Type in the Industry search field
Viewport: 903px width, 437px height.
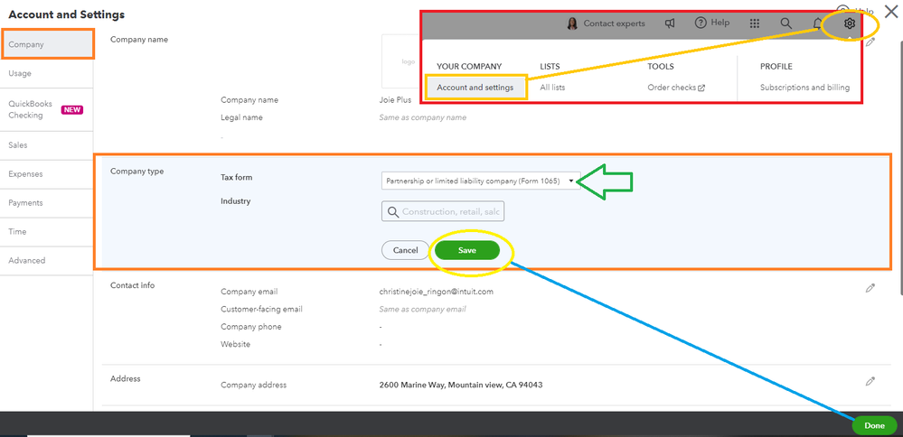tap(443, 211)
